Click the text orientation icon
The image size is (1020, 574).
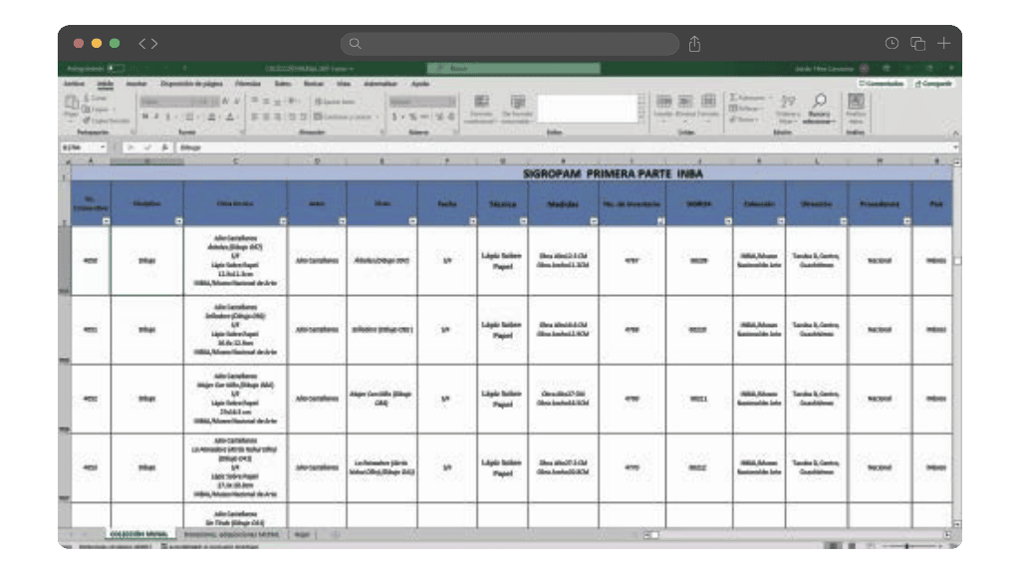tap(292, 102)
